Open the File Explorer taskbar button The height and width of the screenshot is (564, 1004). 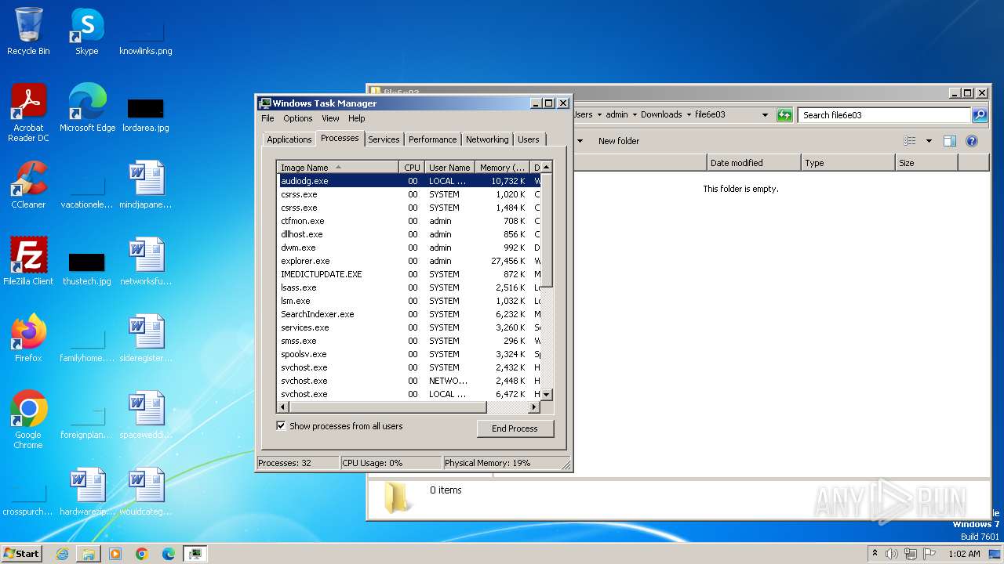(89, 554)
